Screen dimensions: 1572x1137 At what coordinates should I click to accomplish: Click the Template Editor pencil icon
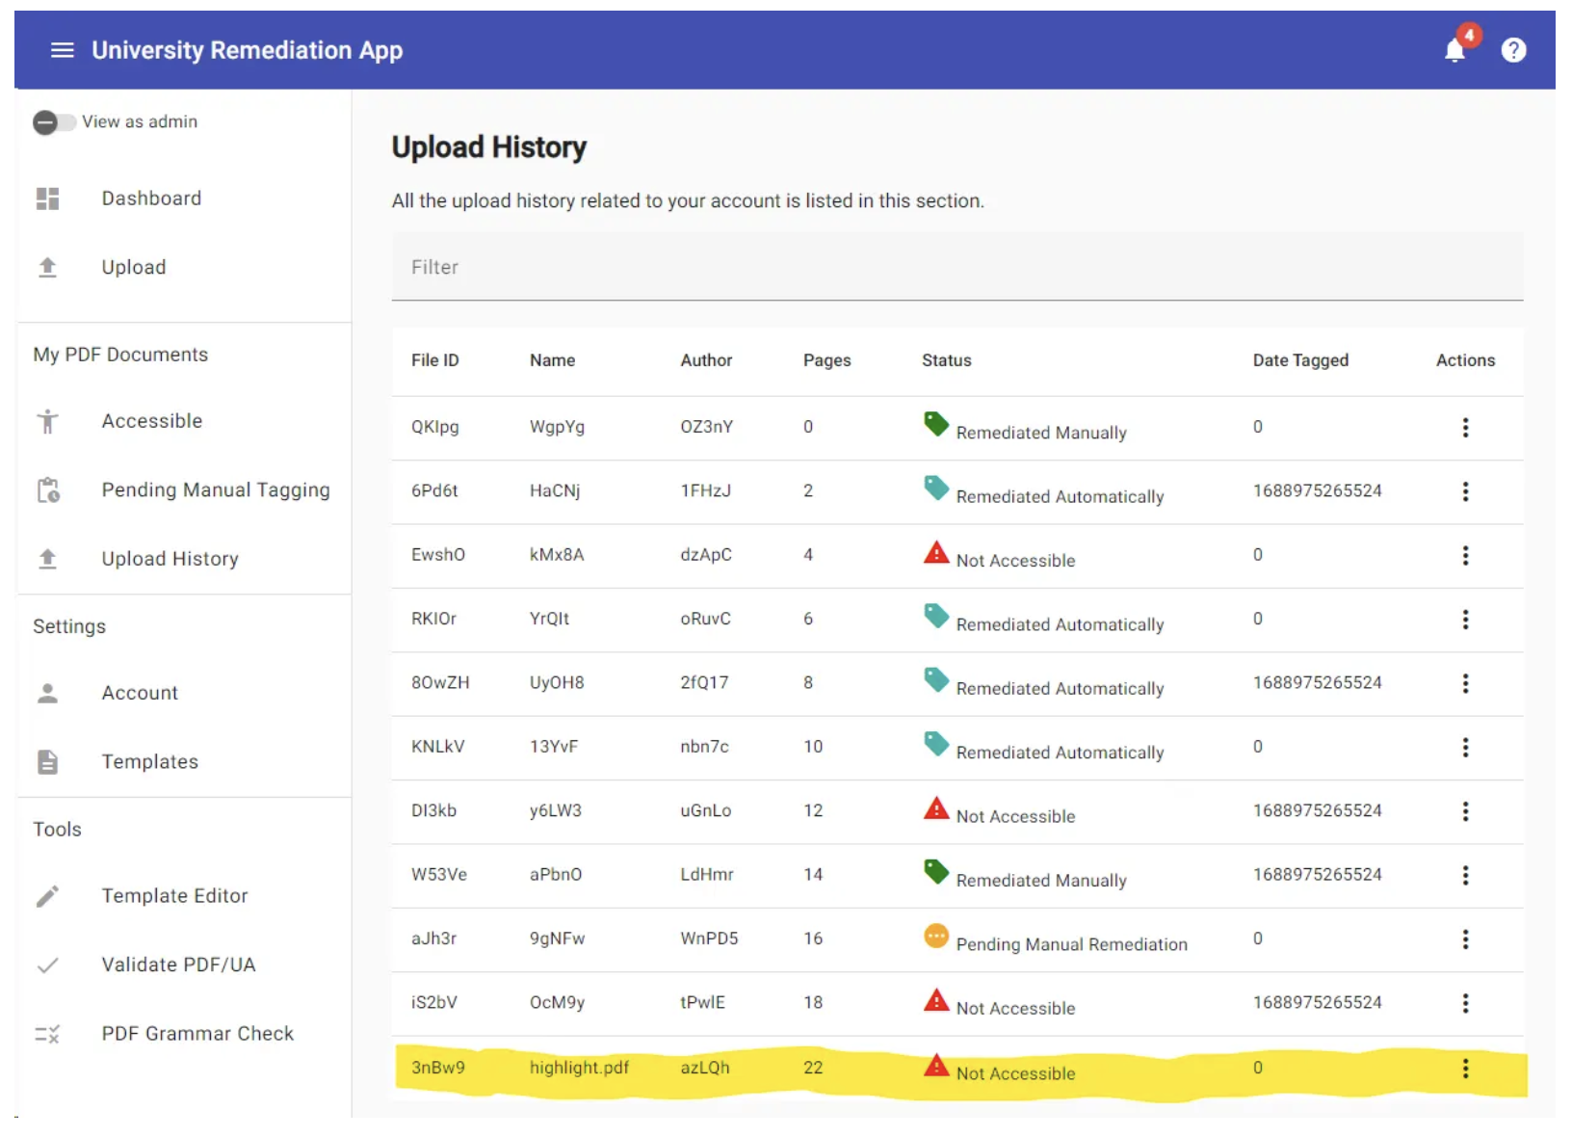tap(47, 896)
